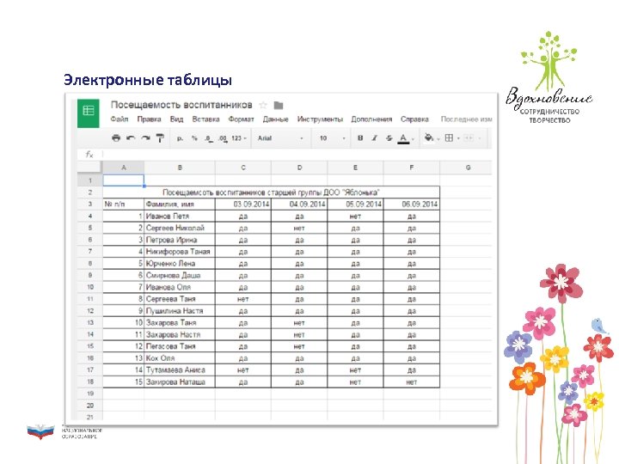Select the column C header

pos(243,168)
